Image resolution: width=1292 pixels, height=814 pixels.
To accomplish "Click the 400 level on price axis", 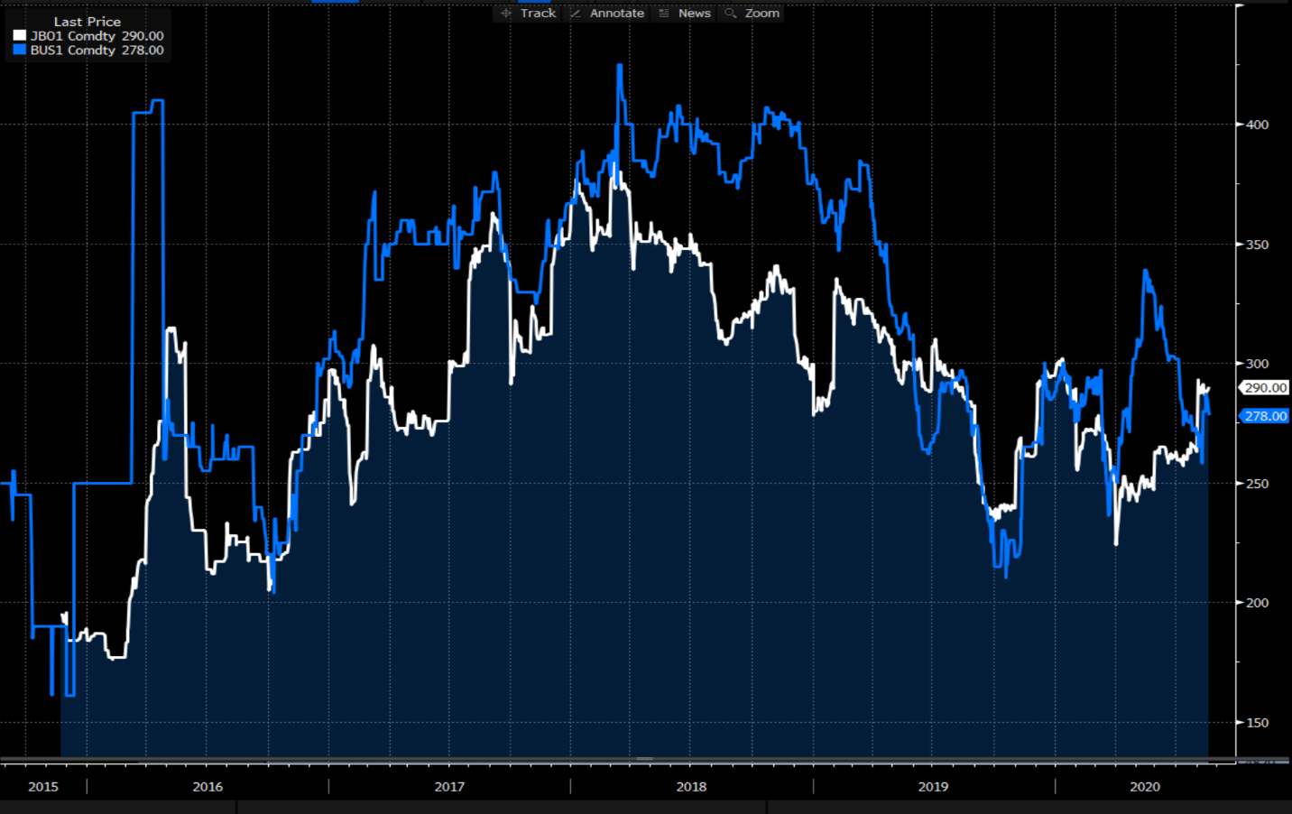I will coord(1257,125).
